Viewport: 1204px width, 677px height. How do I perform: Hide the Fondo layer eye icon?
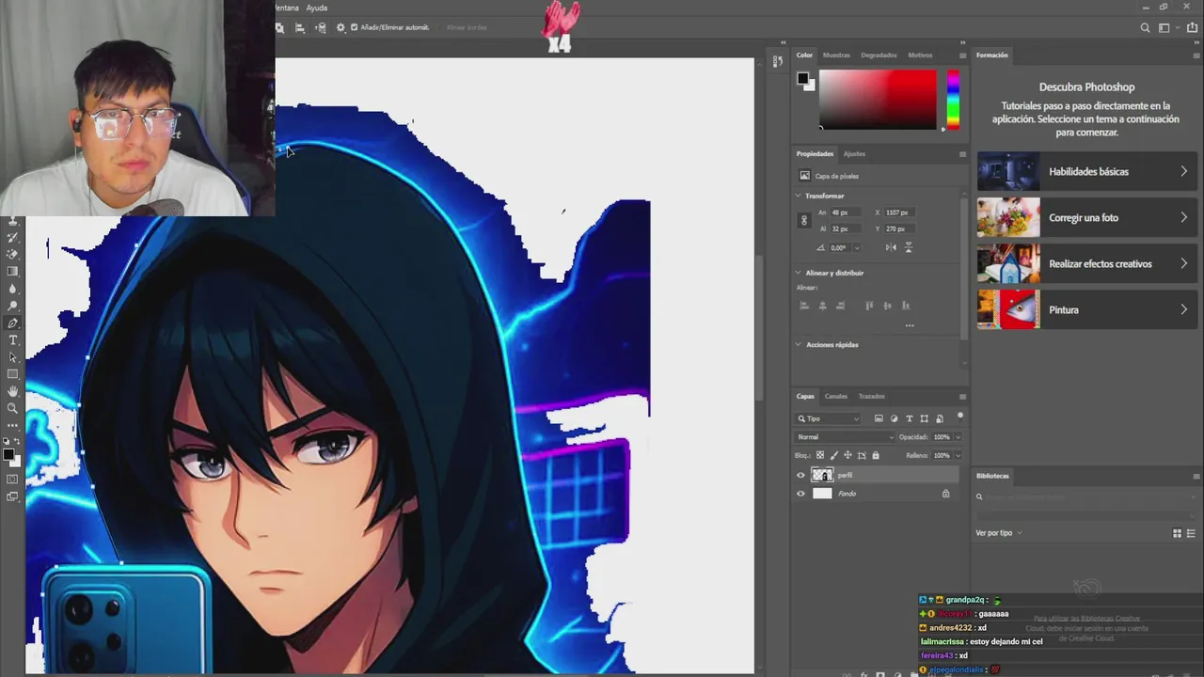[800, 494]
